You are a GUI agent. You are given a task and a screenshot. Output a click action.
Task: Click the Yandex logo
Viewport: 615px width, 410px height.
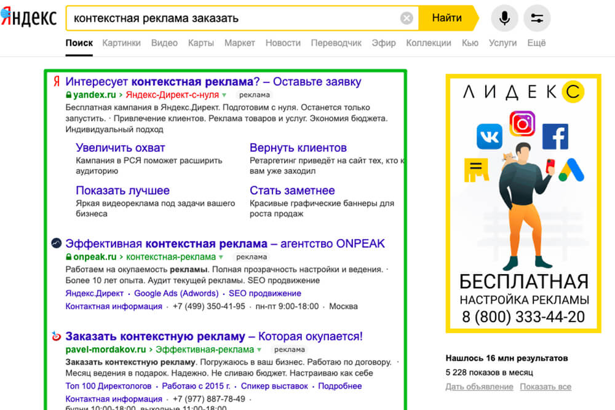pyautogui.click(x=29, y=17)
